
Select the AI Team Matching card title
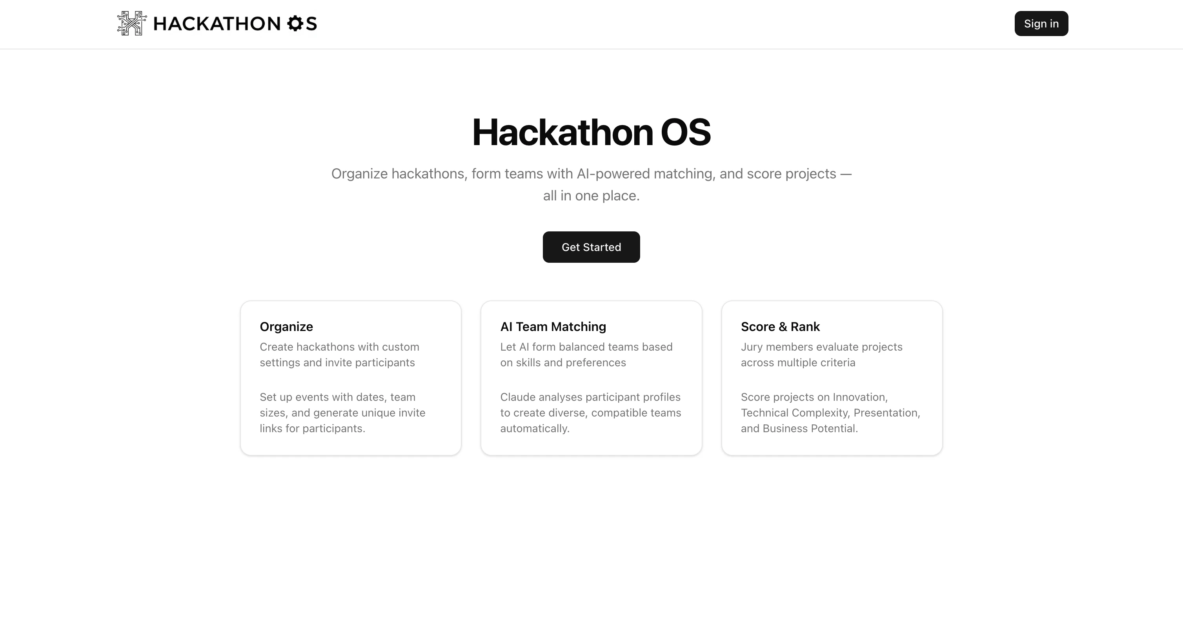pos(553,326)
